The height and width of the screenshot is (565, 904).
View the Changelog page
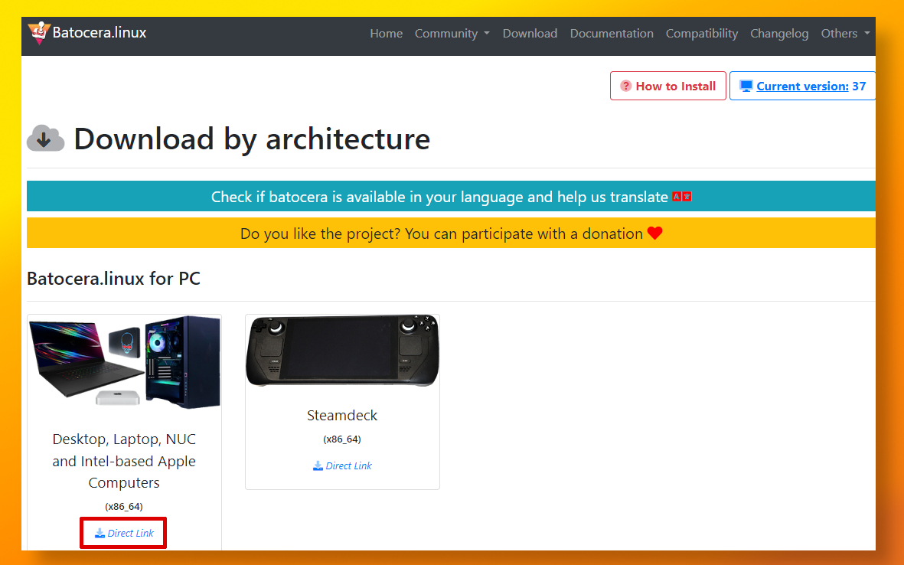tap(779, 34)
